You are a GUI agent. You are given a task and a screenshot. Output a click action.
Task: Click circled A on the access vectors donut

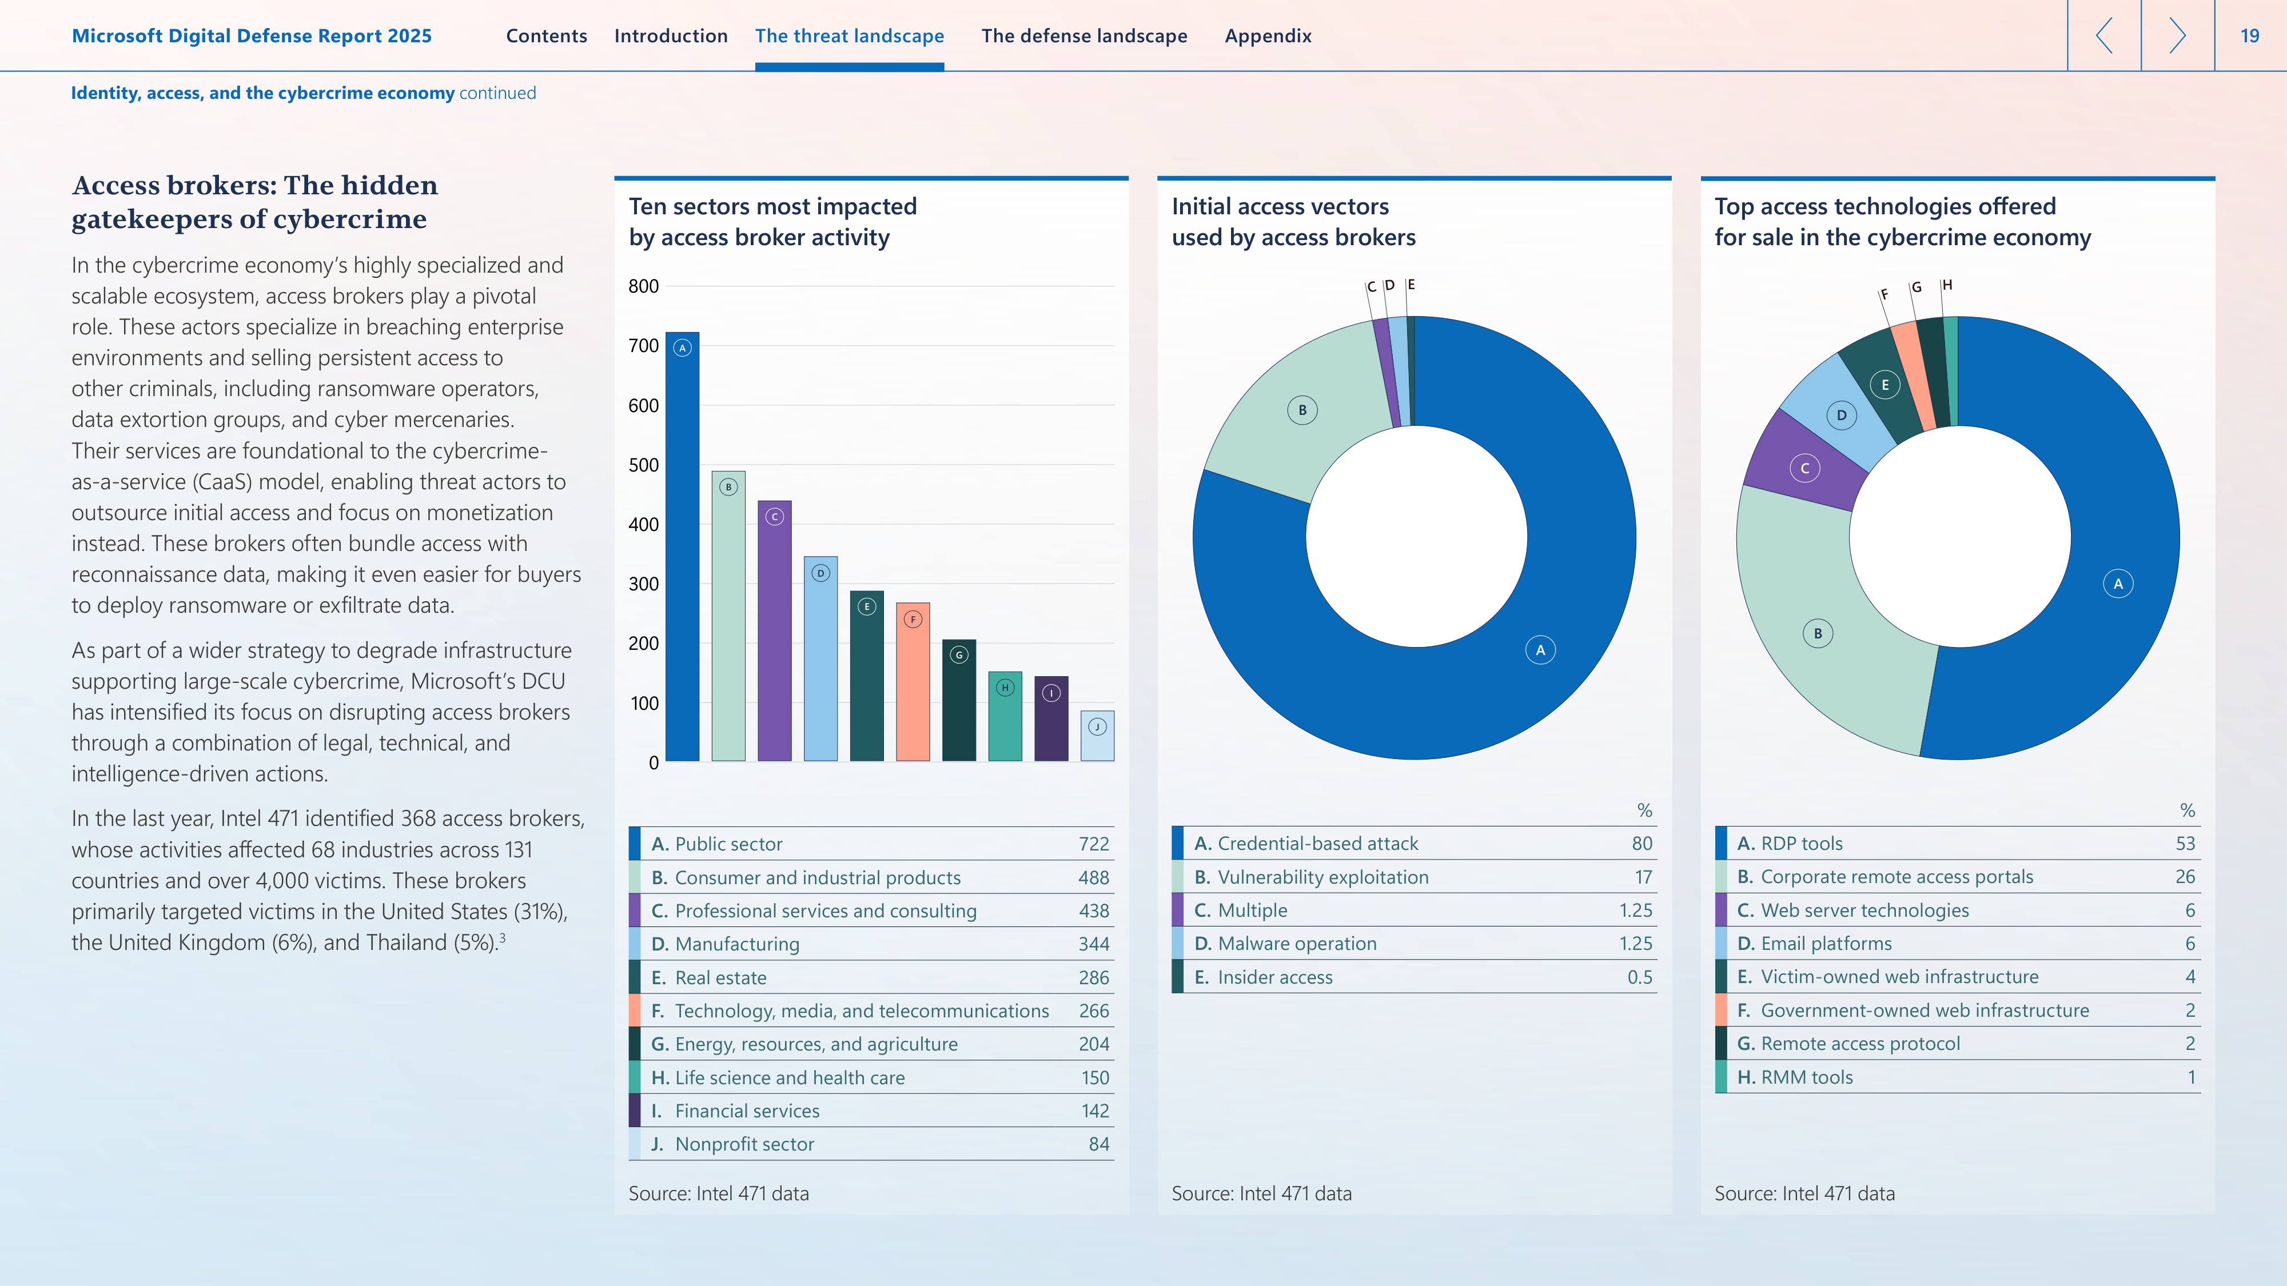pyautogui.click(x=1540, y=650)
